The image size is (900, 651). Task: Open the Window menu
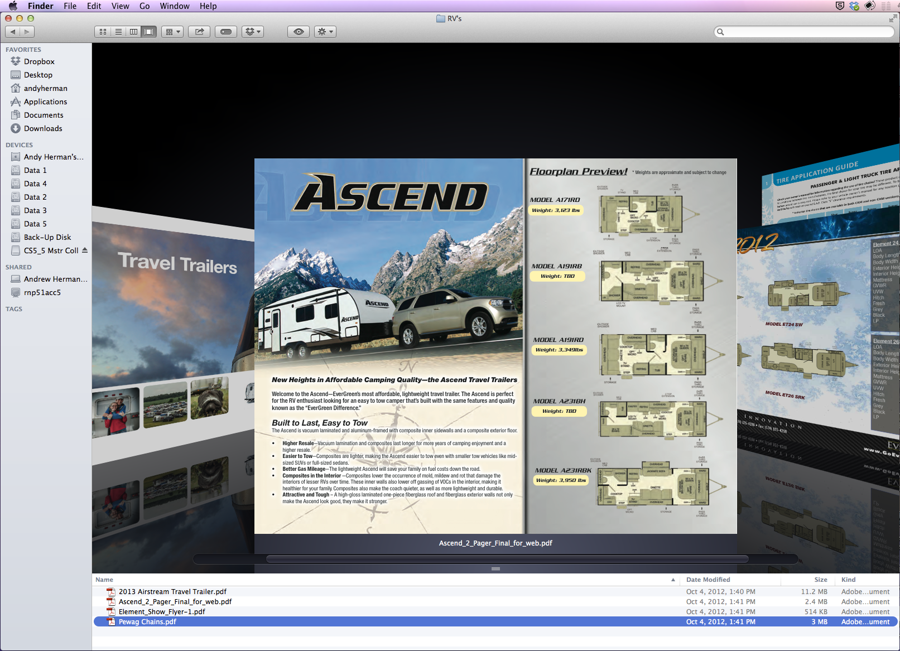[x=175, y=6]
